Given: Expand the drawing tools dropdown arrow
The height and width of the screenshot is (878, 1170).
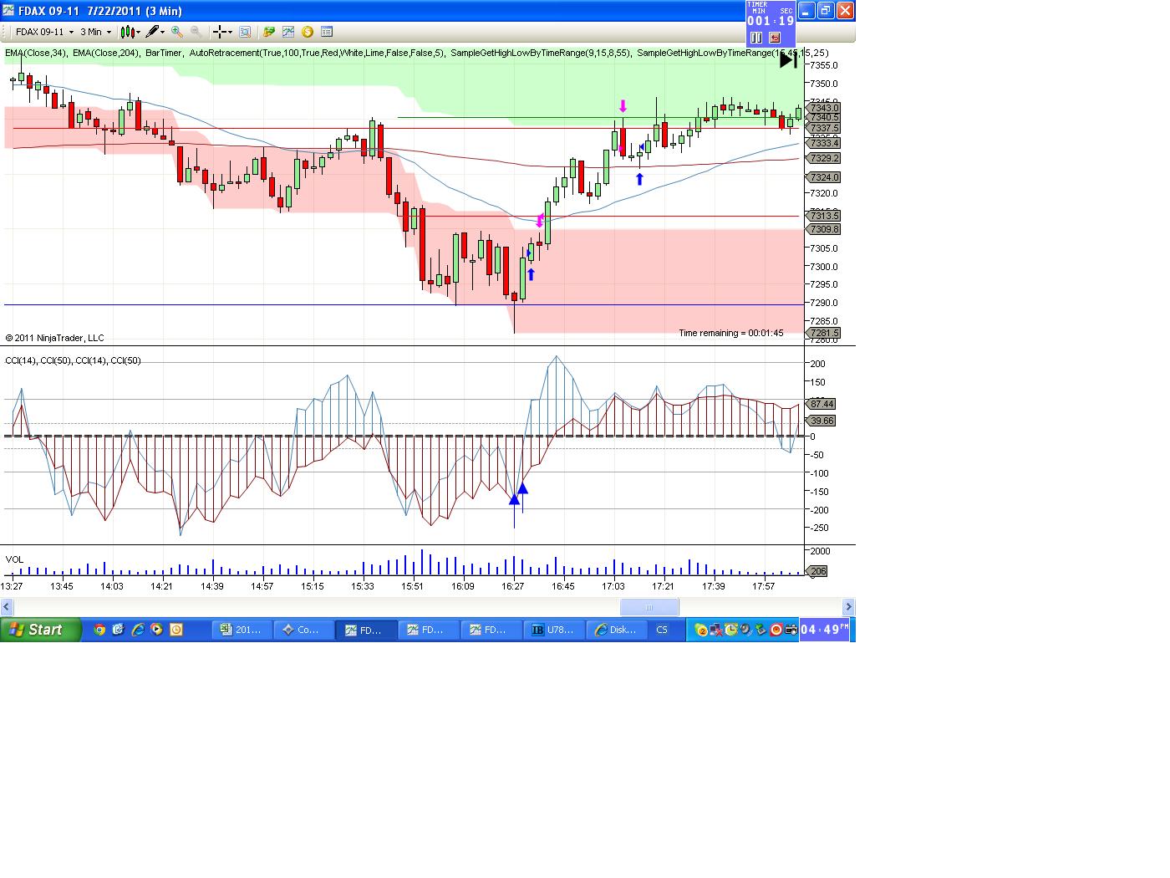Looking at the screenshot, I should [x=162, y=32].
